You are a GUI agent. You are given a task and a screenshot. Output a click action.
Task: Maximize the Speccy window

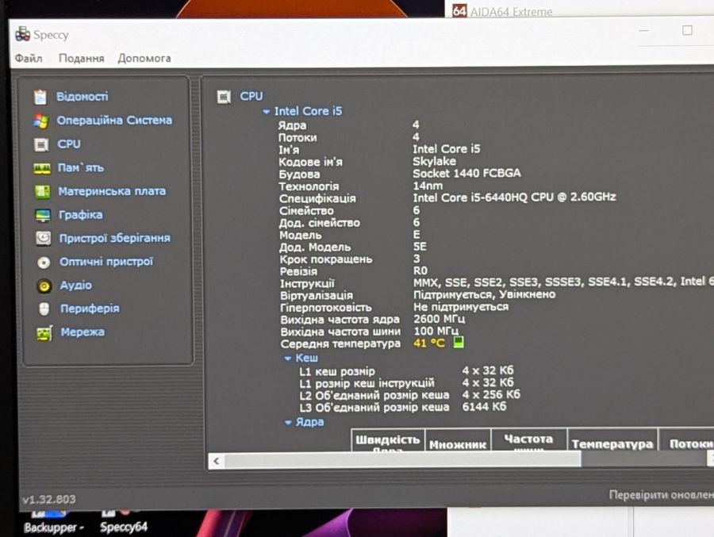pyautogui.click(x=687, y=30)
